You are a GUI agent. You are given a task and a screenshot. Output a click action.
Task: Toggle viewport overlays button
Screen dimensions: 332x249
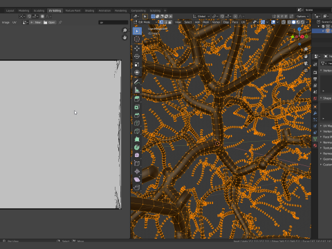tap(273, 22)
